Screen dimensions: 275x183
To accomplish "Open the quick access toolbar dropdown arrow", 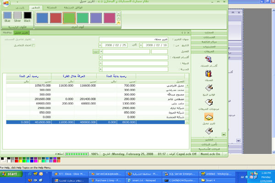I will tap(17, 2).
